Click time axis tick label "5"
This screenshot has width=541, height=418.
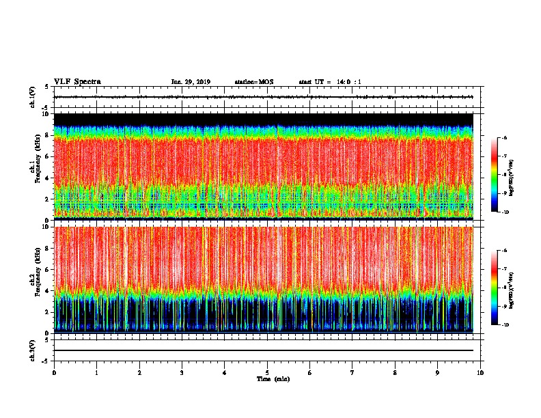(267, 373)
